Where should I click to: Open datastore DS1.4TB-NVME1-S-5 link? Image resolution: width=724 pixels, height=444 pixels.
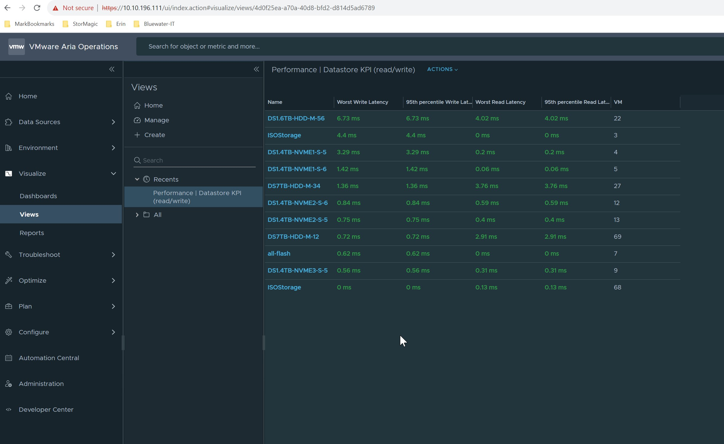(297, 152)
